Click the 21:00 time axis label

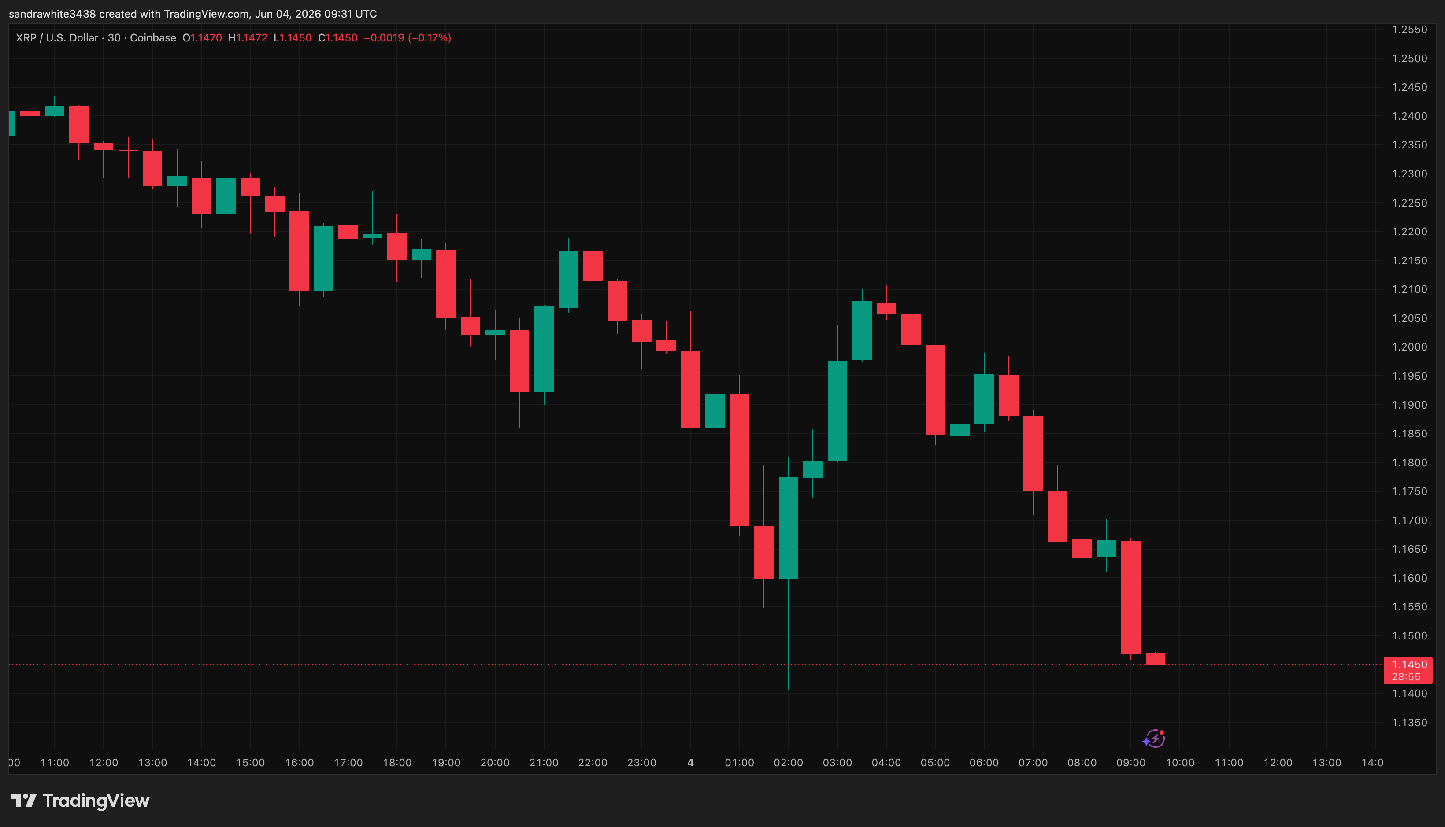[x=544, y=763]
